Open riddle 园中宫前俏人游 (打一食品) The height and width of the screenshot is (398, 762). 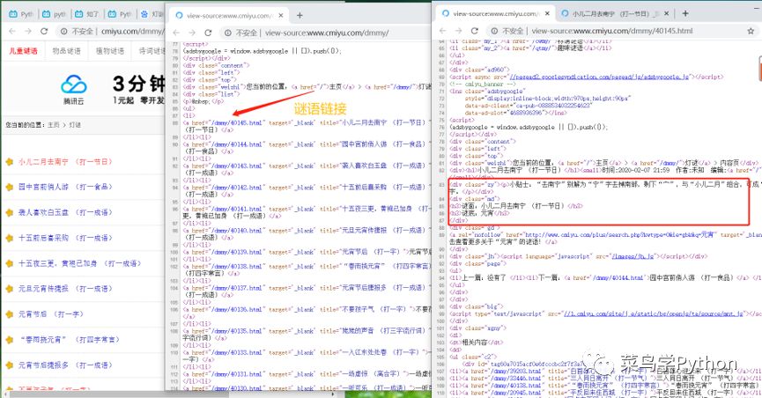pos(65,187)
